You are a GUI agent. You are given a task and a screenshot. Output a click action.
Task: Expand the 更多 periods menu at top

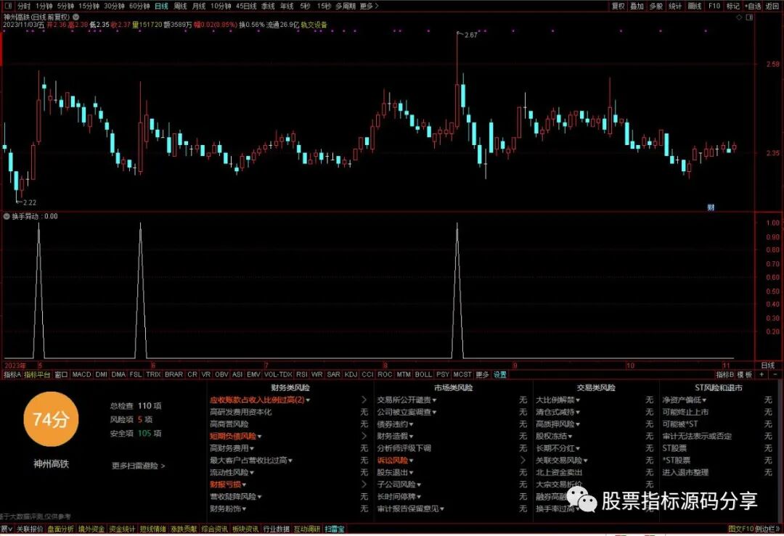pos(369,6)
